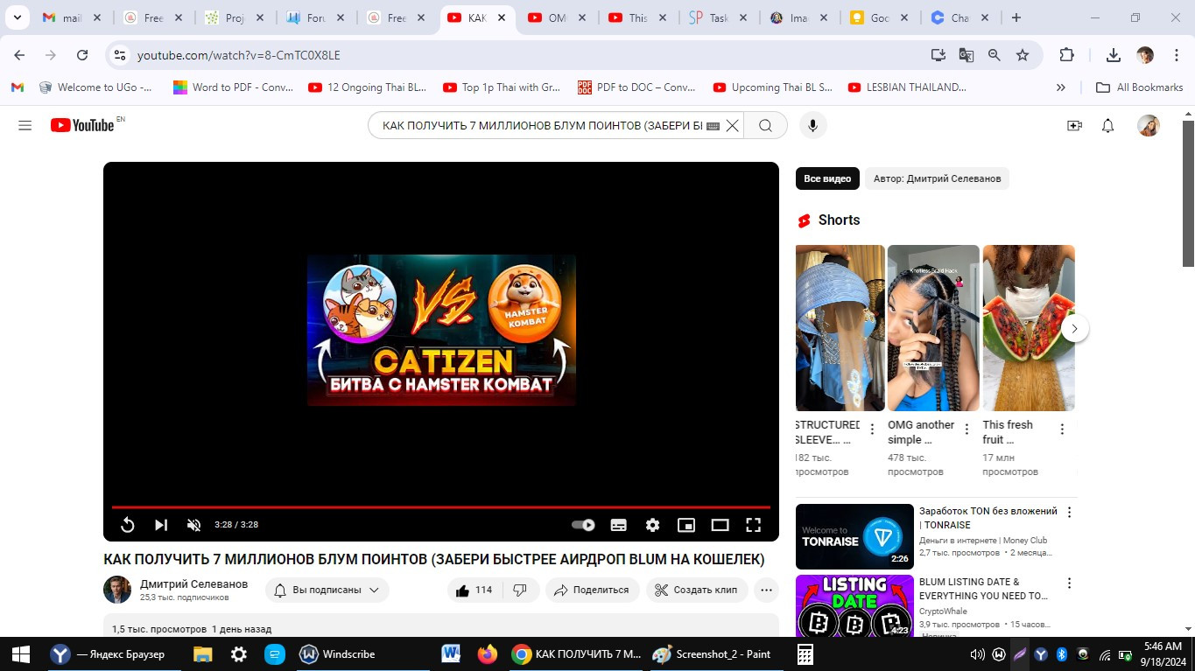This screenshot has width=1195, height=671.
Task: Click the YouTube search magnifier button
Action: [x=765, y=126]
